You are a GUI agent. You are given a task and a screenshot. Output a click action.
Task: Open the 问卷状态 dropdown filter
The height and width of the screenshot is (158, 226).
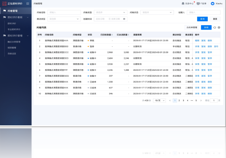coord(157,12)
